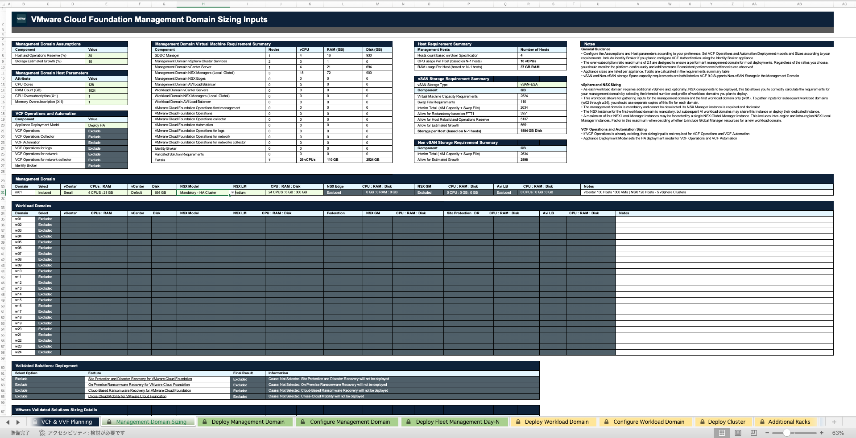856x438 pixels.
Task: Click m01 Avi LB Excluded cell
Action: click(x=506, y=192)
